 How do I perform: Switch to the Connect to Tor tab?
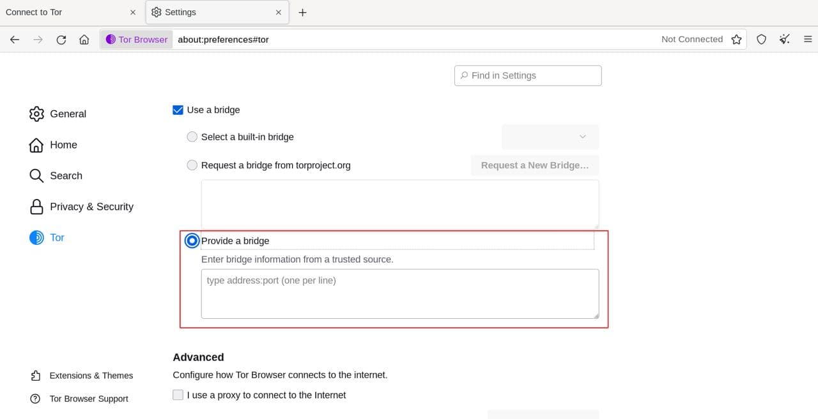click(x=64, y=13)
